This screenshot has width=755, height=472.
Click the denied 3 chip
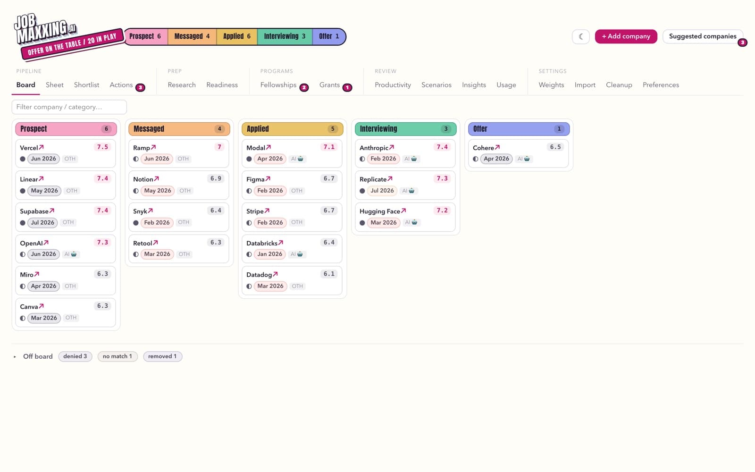coord(75,356)
